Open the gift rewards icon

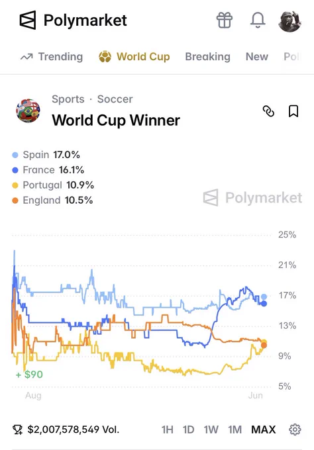coord(225,21)
